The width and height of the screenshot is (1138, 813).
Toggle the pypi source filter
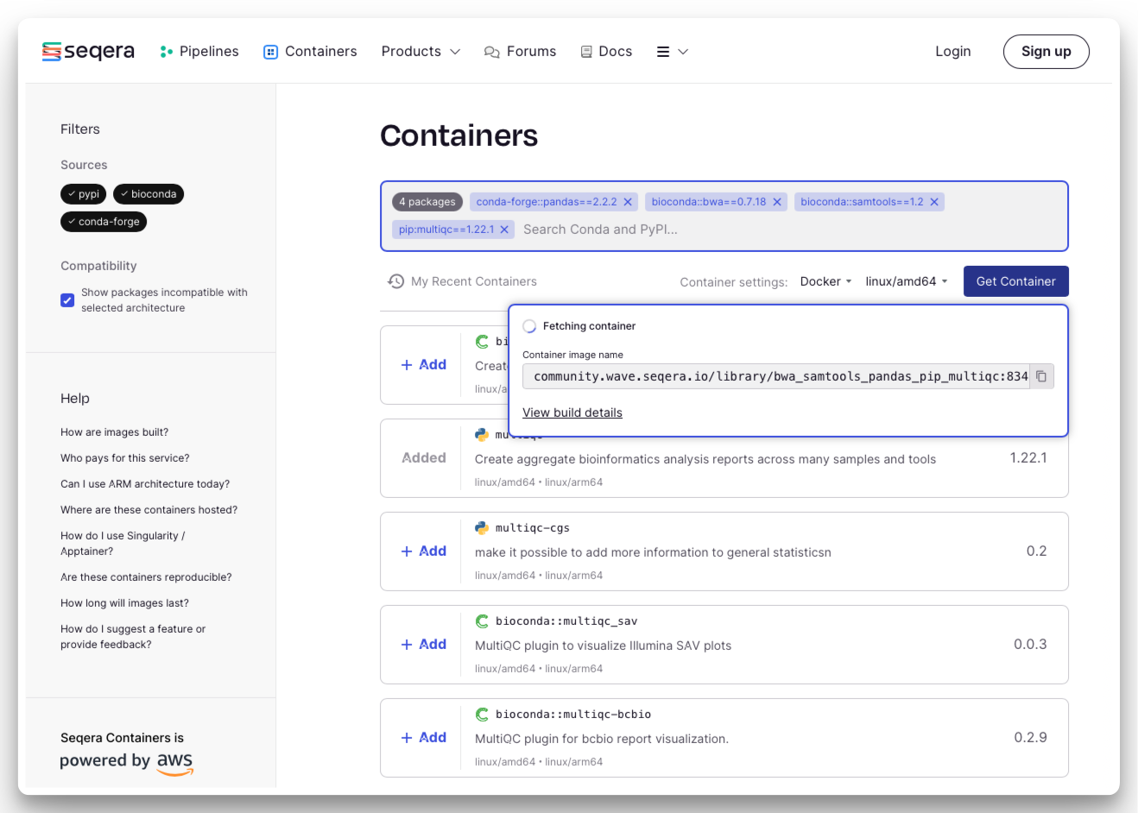click(x=83, y=194)
